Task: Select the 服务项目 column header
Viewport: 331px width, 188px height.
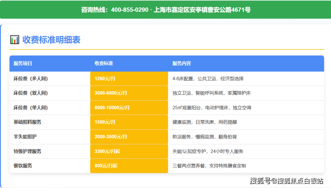Action: (x=23, y=64)
